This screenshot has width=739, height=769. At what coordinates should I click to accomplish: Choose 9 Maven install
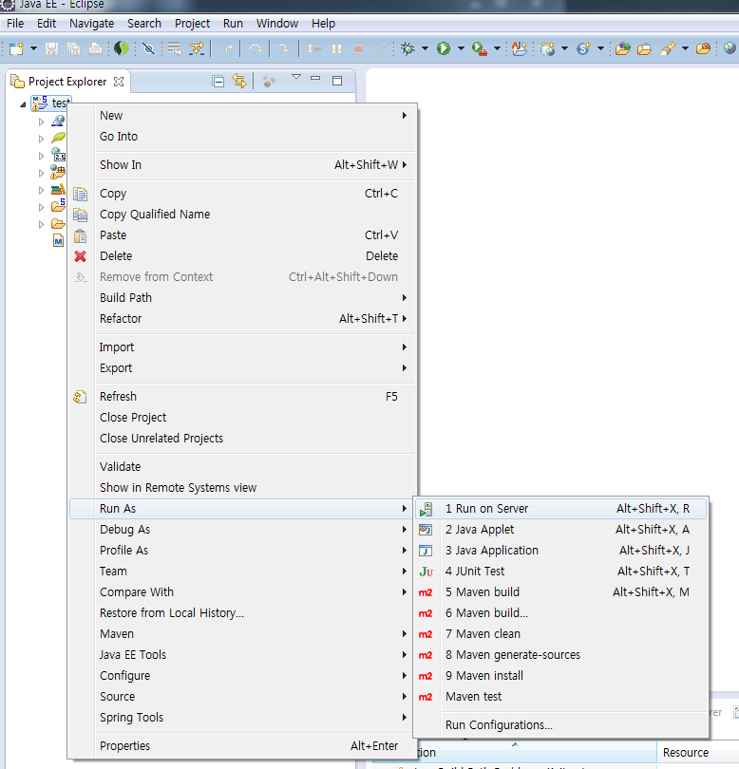coord(562,676)
